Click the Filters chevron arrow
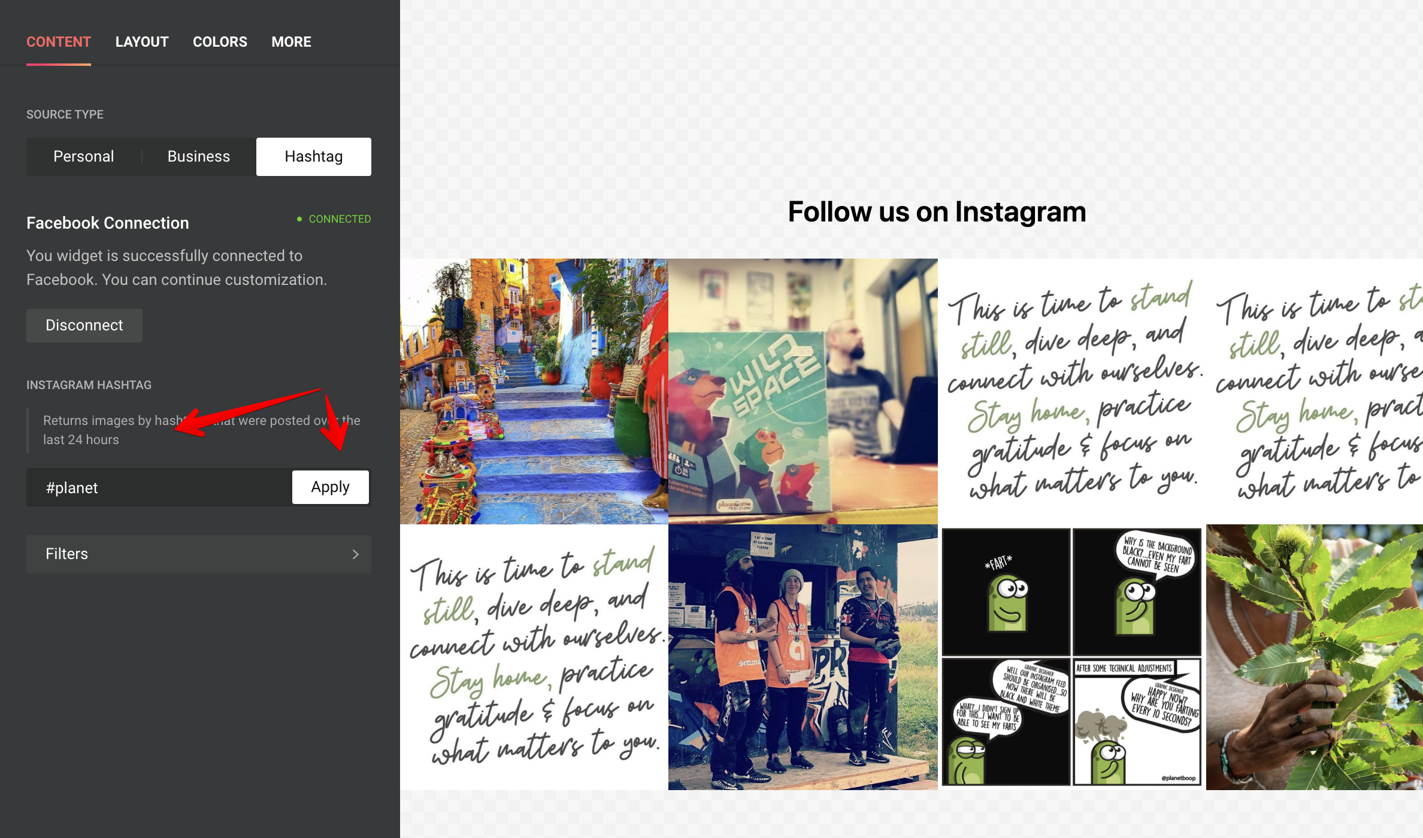Image resolution: width=1423 pixels, height=838 pixels. 356,554
